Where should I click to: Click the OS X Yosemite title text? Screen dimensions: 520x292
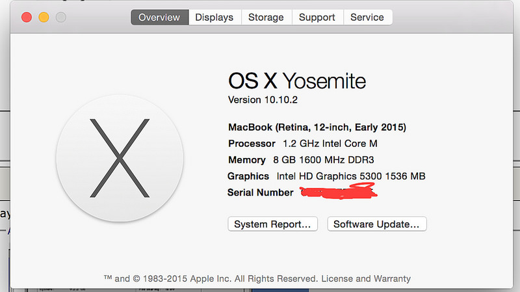click(297, 81)
